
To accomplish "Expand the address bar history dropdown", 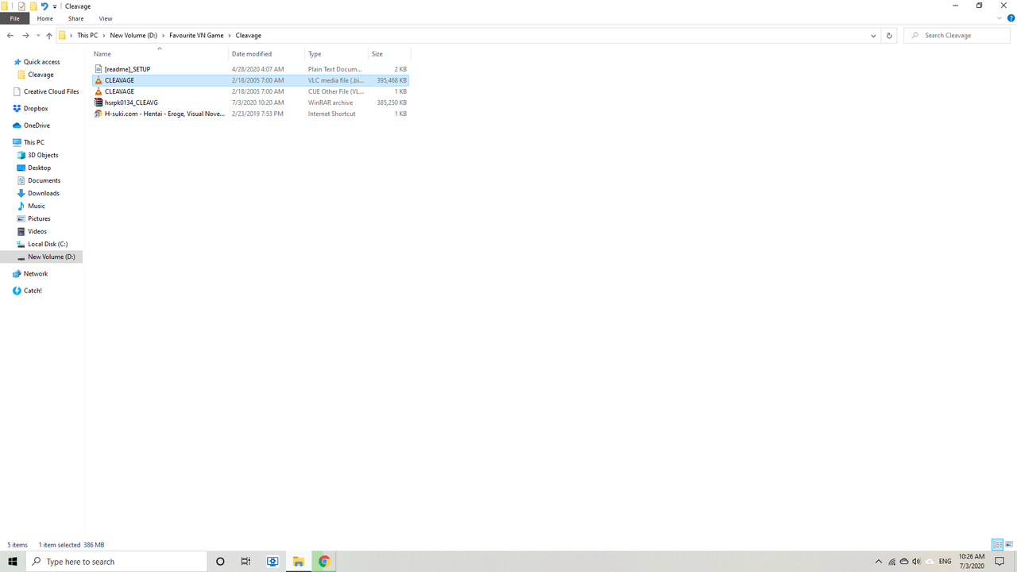I will coord(872,35).
